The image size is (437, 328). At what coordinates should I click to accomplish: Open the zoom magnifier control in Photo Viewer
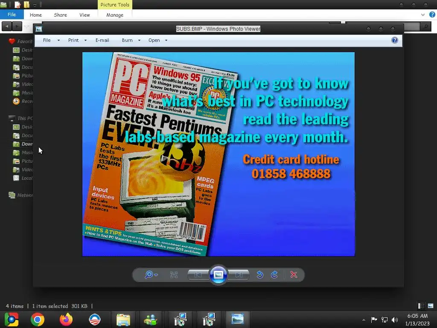coord(151,275)
